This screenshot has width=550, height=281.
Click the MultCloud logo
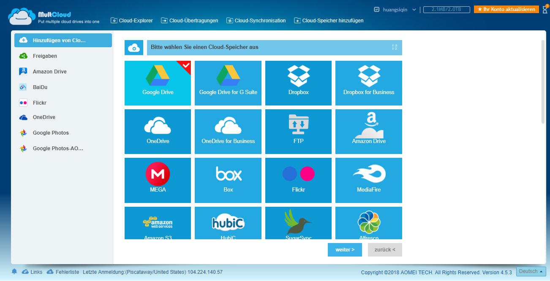click(54, 16)
